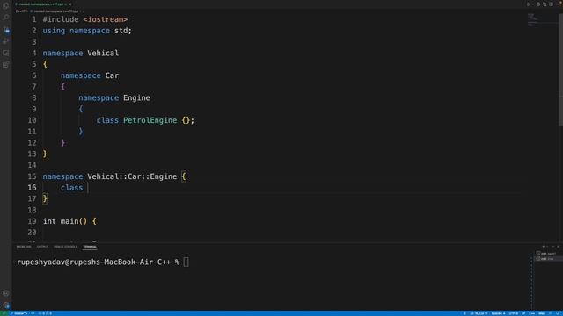Viewport: 563px width, 316px height.
Task: Click the file name breadcrumb
Action: [x=55, y=11]
